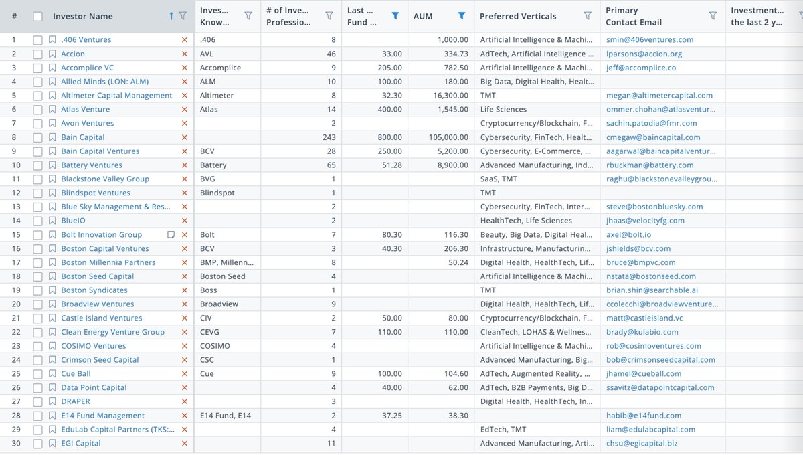This screenshot has width=803, height=455.
Task: Check the Broadview Ventures row box
Action: pyautogui.click(x=38, y=304)
